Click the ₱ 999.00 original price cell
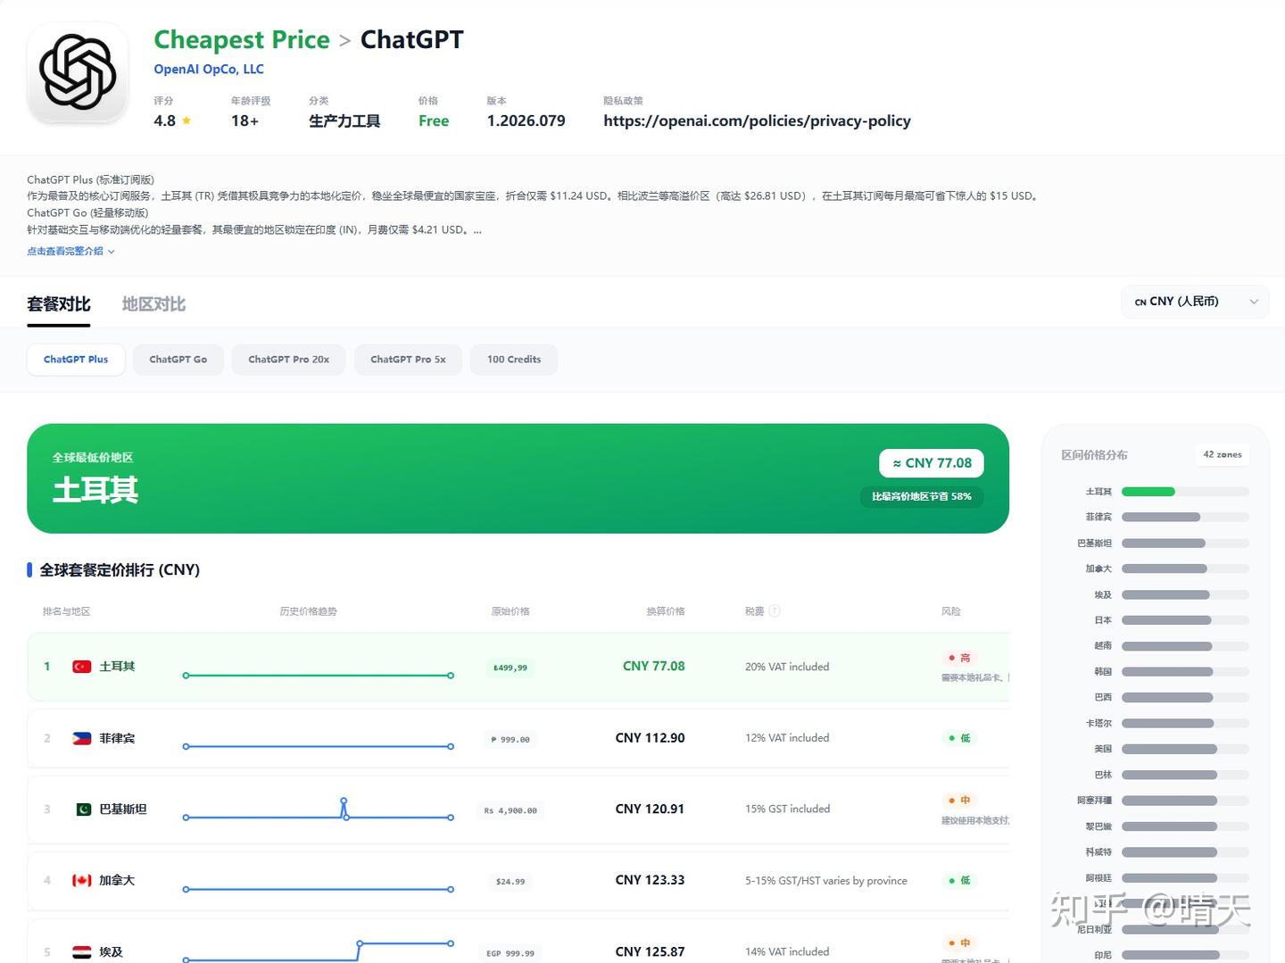This screenshot has height=963, width=1285. [510, 740]
